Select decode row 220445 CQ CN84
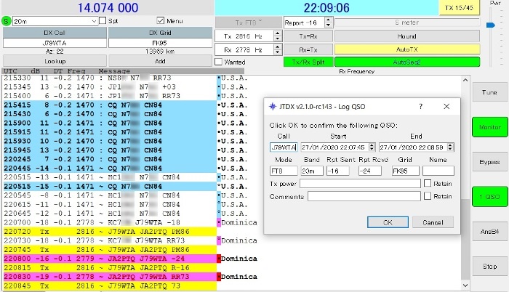 (x=110, y=169)
